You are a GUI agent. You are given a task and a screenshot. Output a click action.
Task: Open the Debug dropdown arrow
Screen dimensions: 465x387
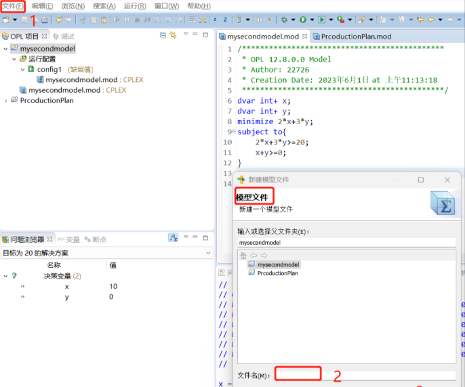point(293,20)
